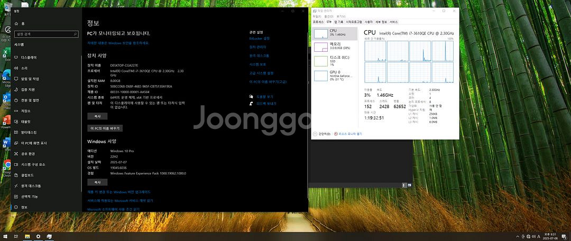Click 이 PC의 이름 바꾸기 button
Image resolution: width=571 pixels, height=241 pixels.
pos(105,128)
